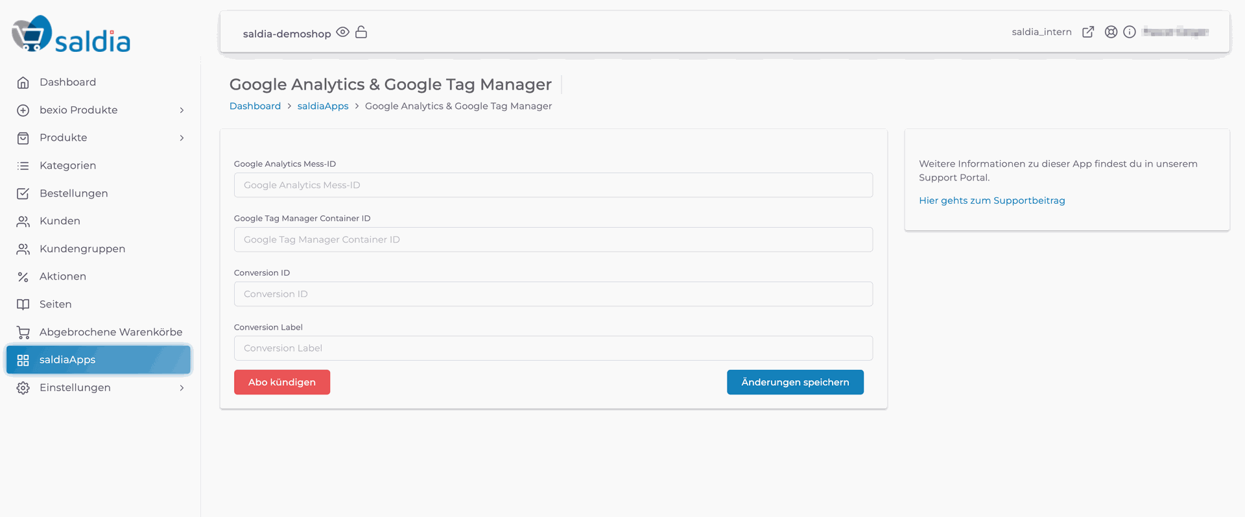This screenshot has width=1245, height=517.
Task: Click the Bestellungen check-square icon
Action: (23, 193)
